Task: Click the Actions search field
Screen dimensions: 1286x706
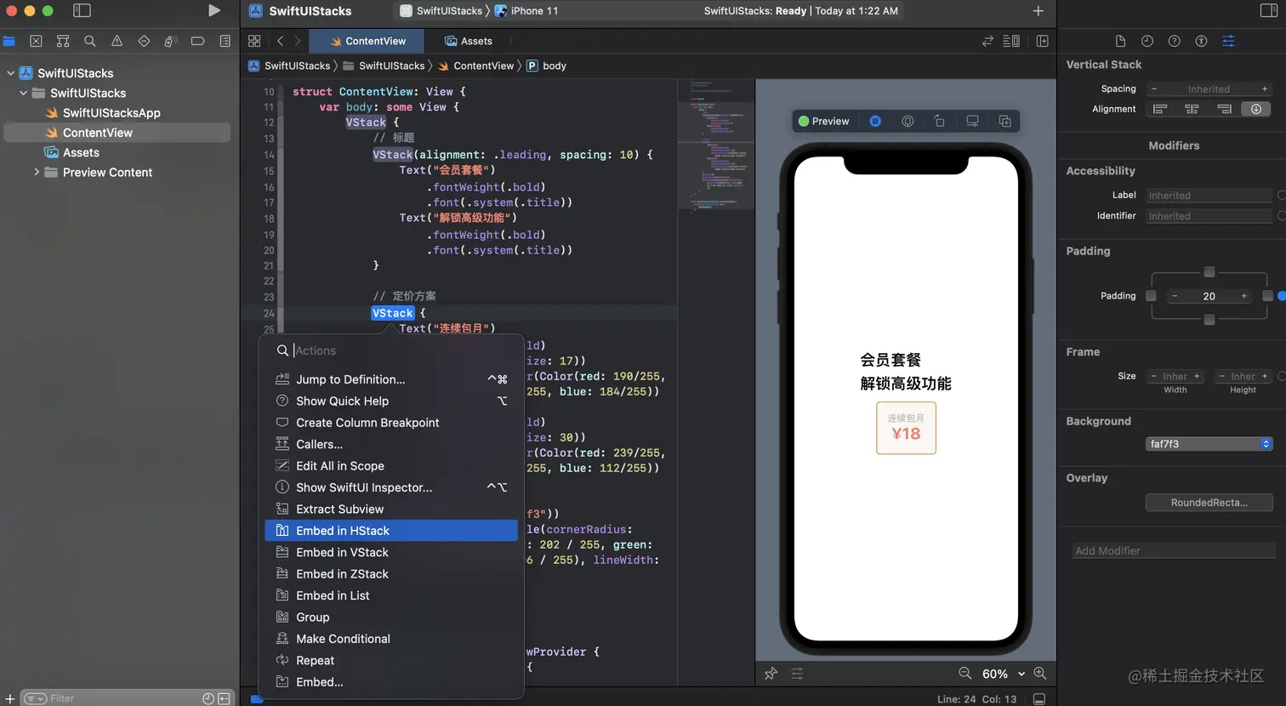Action: 391,350
